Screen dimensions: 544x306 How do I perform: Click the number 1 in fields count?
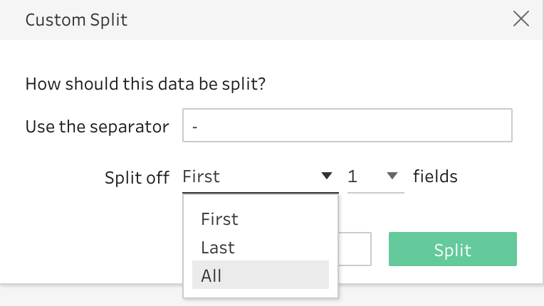352,176
